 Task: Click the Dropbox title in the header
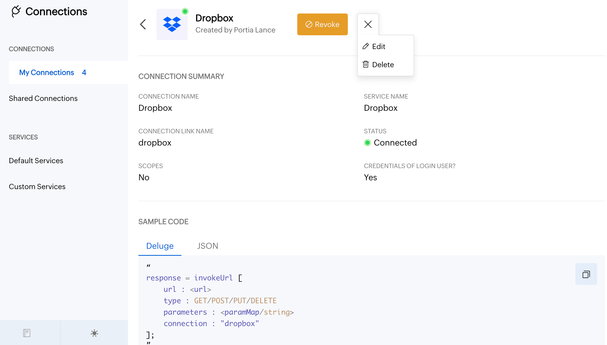click(214, 18)
